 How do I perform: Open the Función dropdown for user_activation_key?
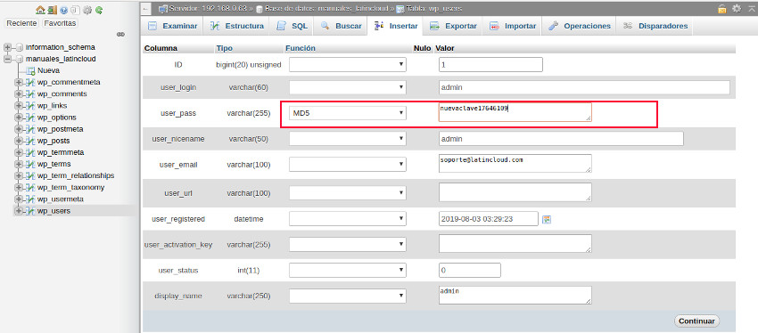pos(348,245)
